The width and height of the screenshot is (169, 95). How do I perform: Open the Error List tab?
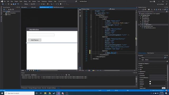coord(44,88)
